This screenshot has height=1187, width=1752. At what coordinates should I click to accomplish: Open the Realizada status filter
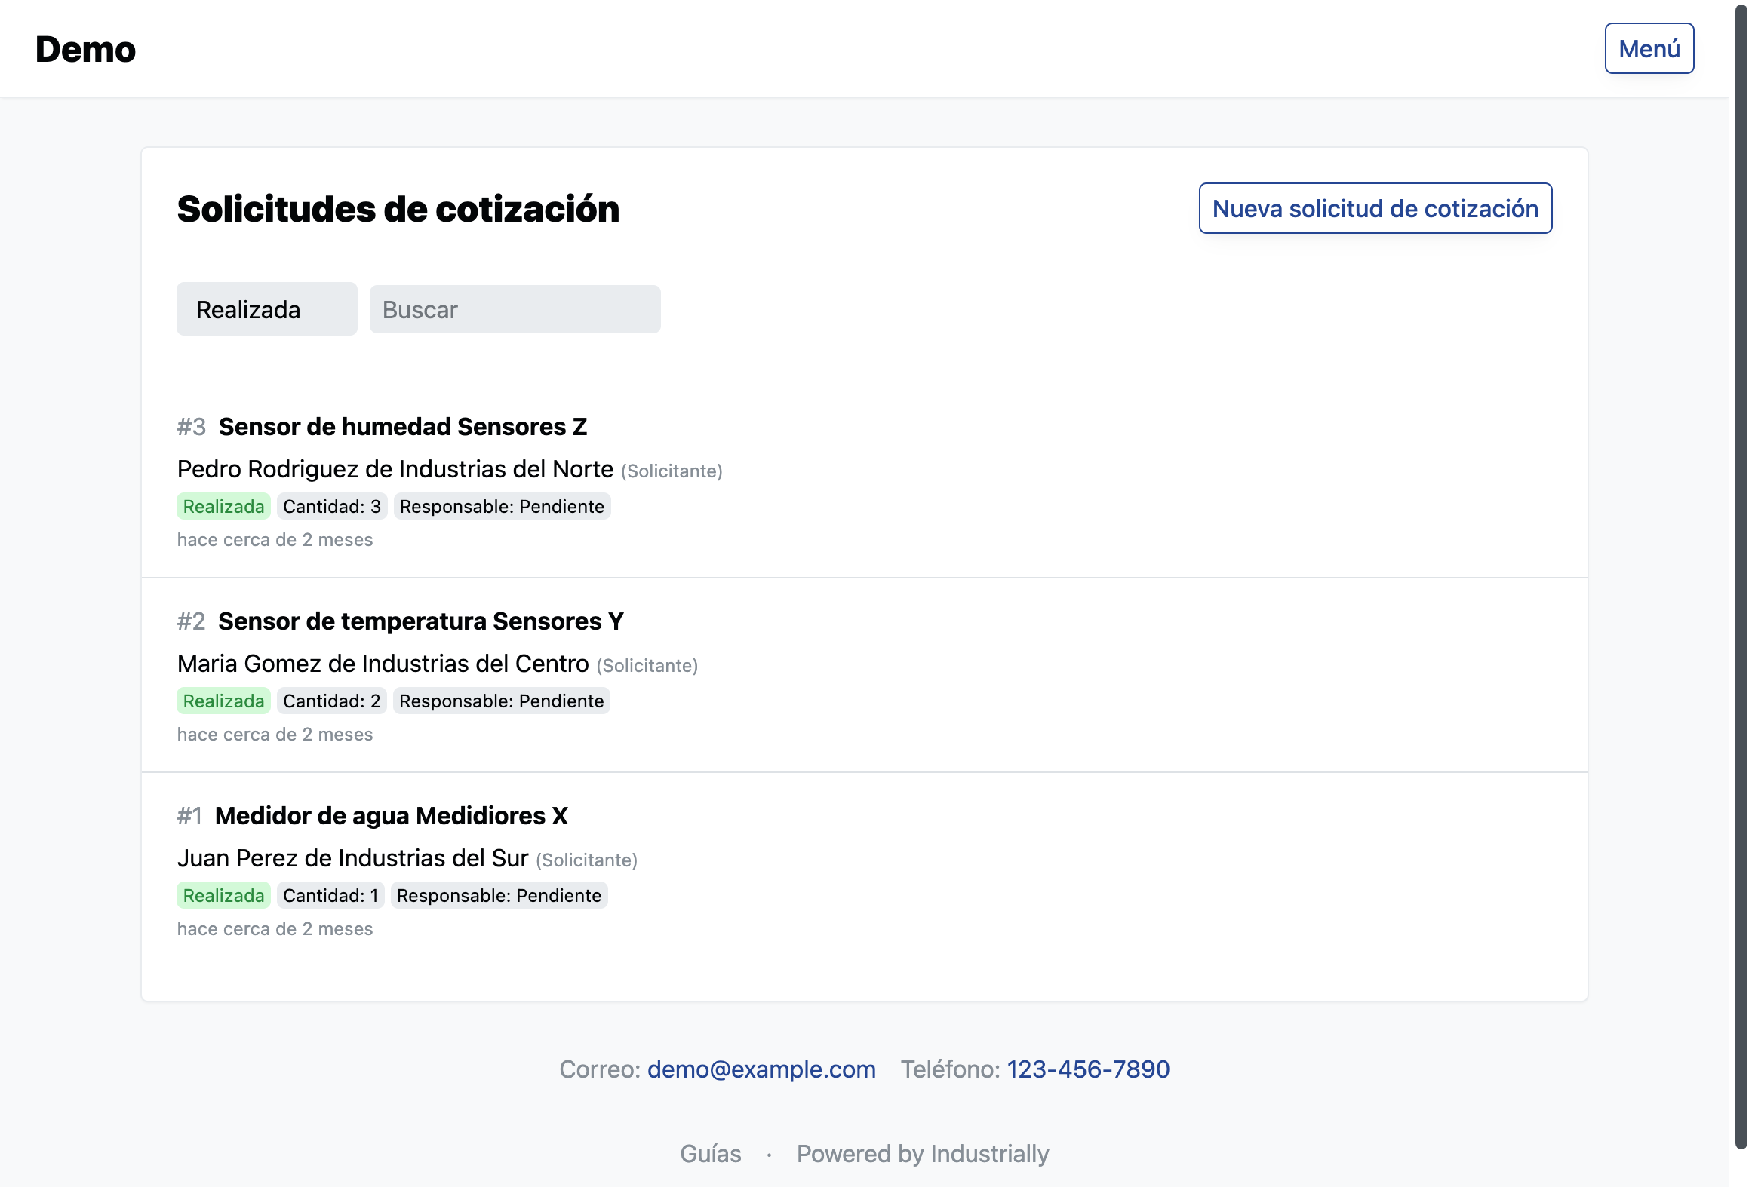coord(266,308)
